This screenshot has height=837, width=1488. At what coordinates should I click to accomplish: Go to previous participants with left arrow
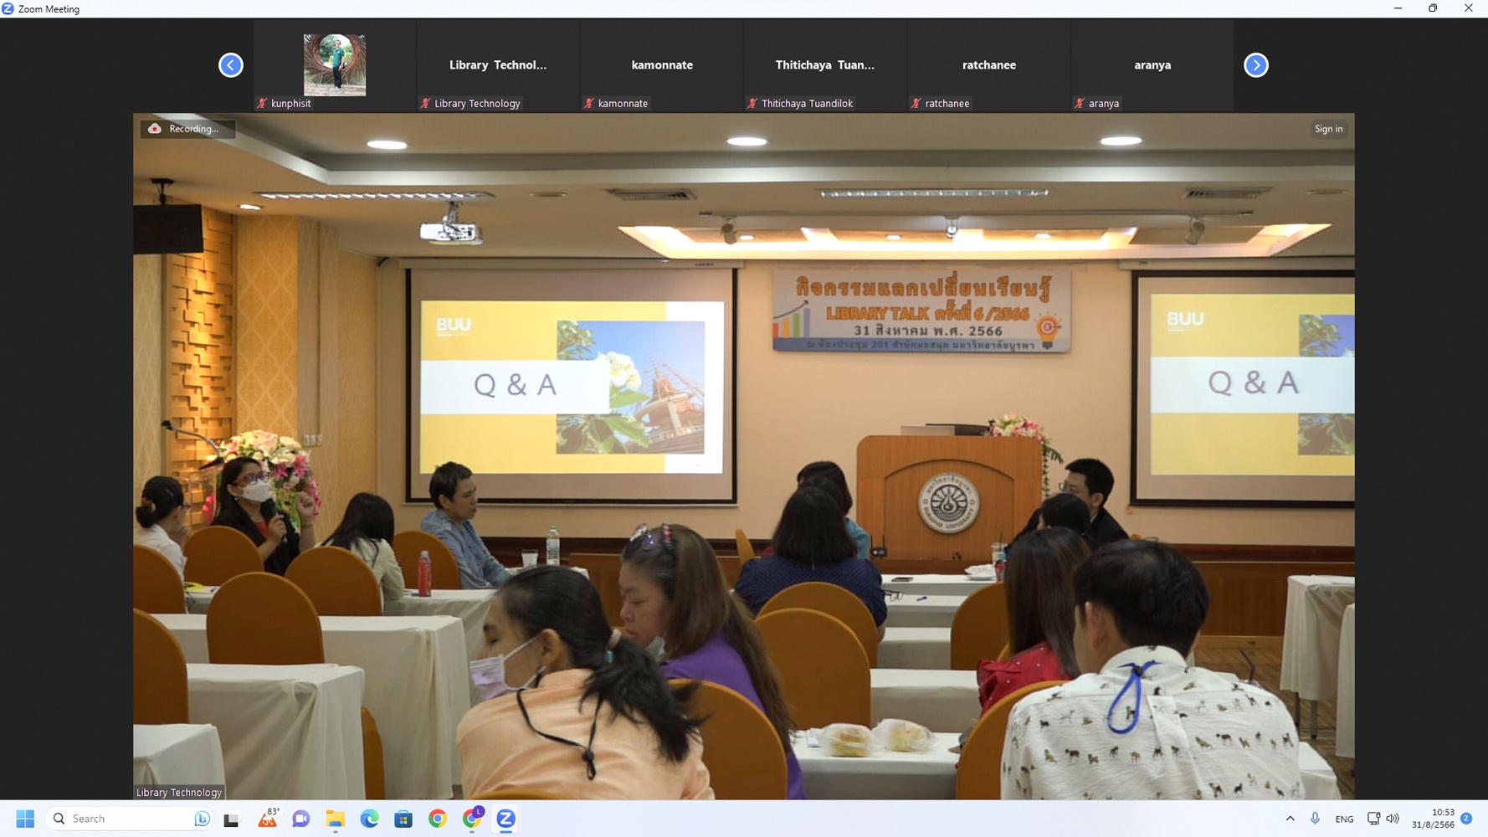tap(231, 65)
